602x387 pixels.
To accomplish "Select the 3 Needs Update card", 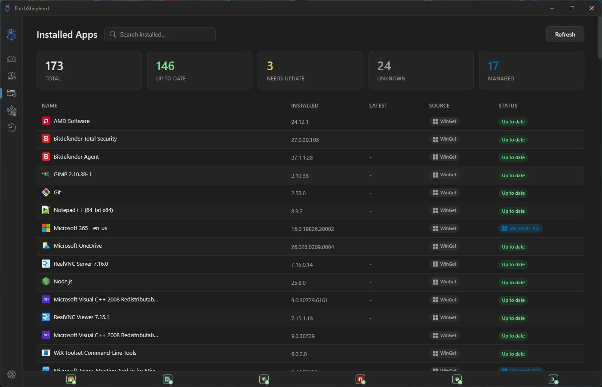I will click(x=310, y=70).
